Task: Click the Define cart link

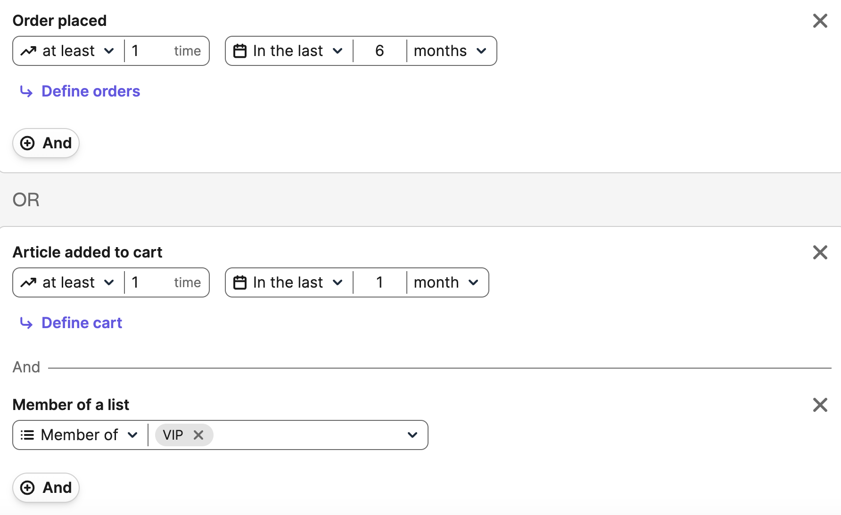Action: point(82,323)
